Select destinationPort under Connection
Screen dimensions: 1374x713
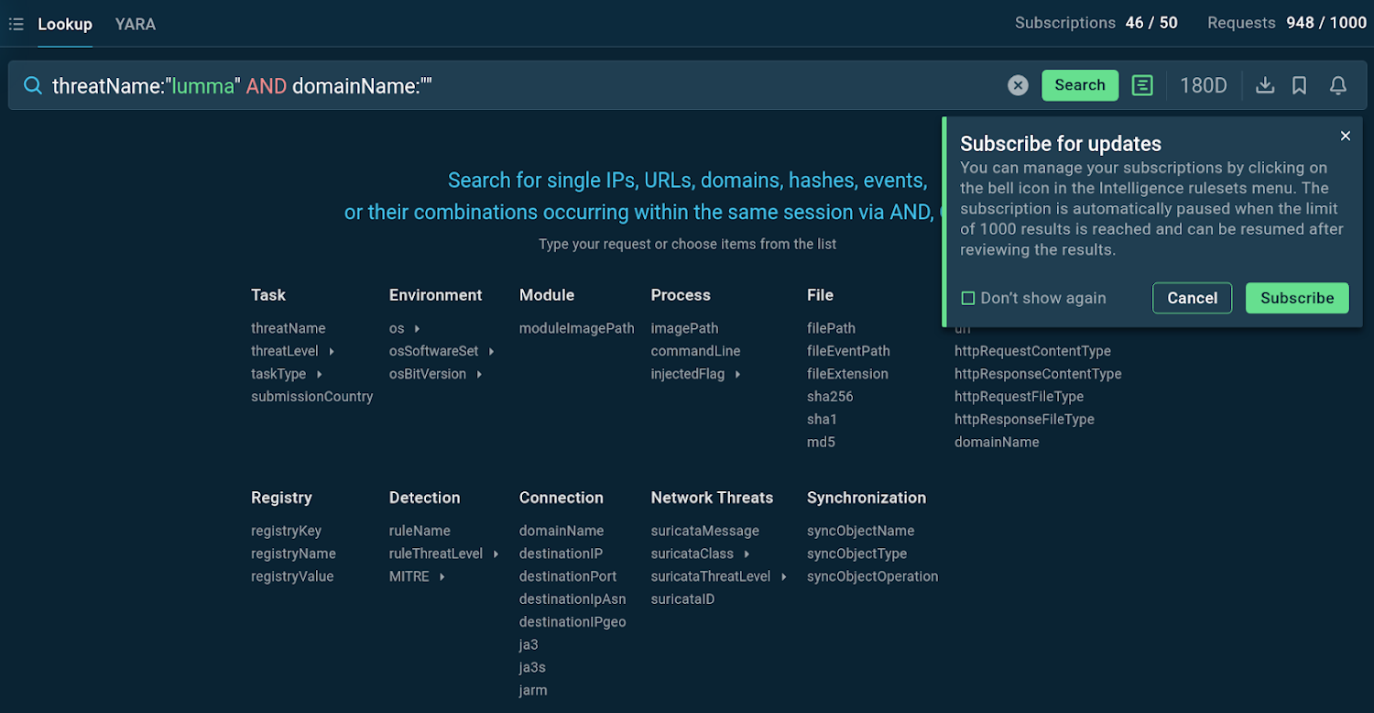click(568, 576)
